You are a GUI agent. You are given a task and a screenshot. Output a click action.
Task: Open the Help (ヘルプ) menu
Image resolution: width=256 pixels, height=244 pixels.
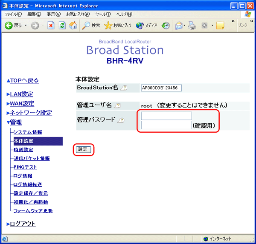coord(124,14)
